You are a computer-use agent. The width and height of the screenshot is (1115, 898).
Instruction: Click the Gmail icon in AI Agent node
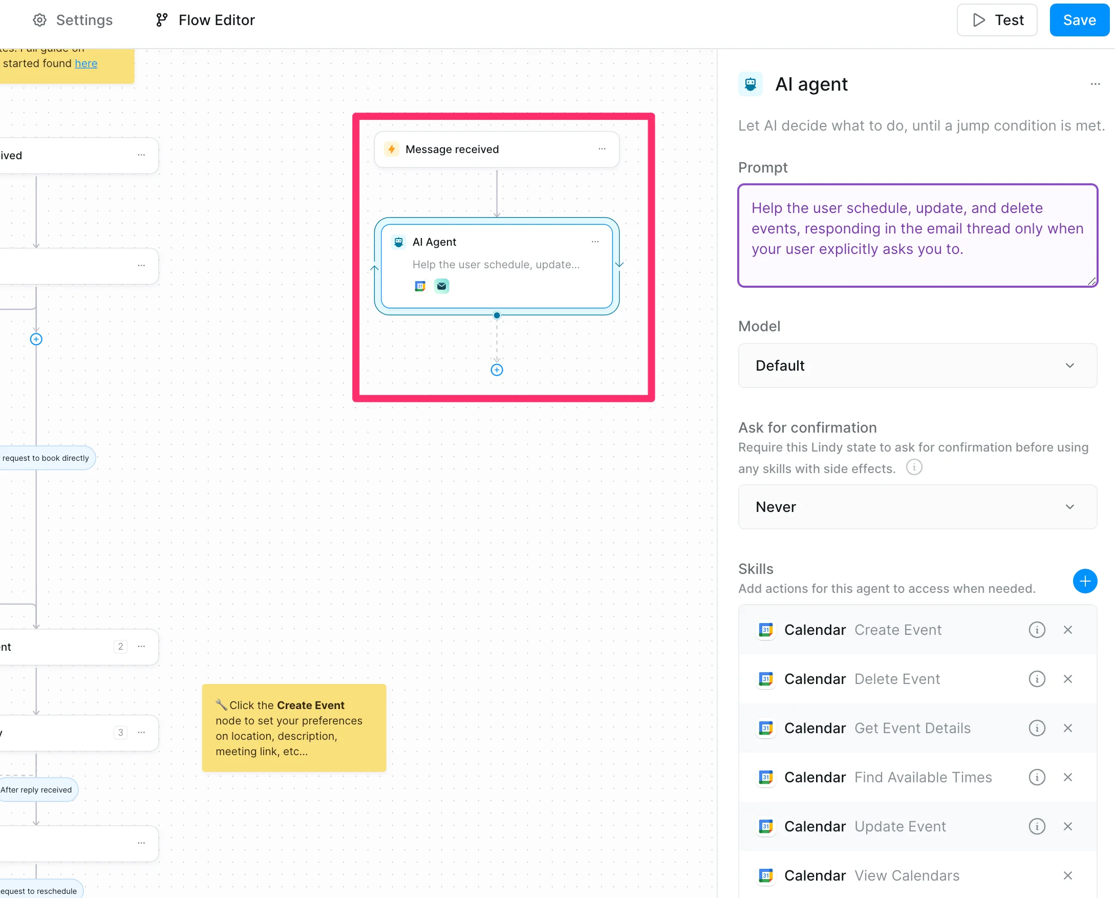coord(441,286)
